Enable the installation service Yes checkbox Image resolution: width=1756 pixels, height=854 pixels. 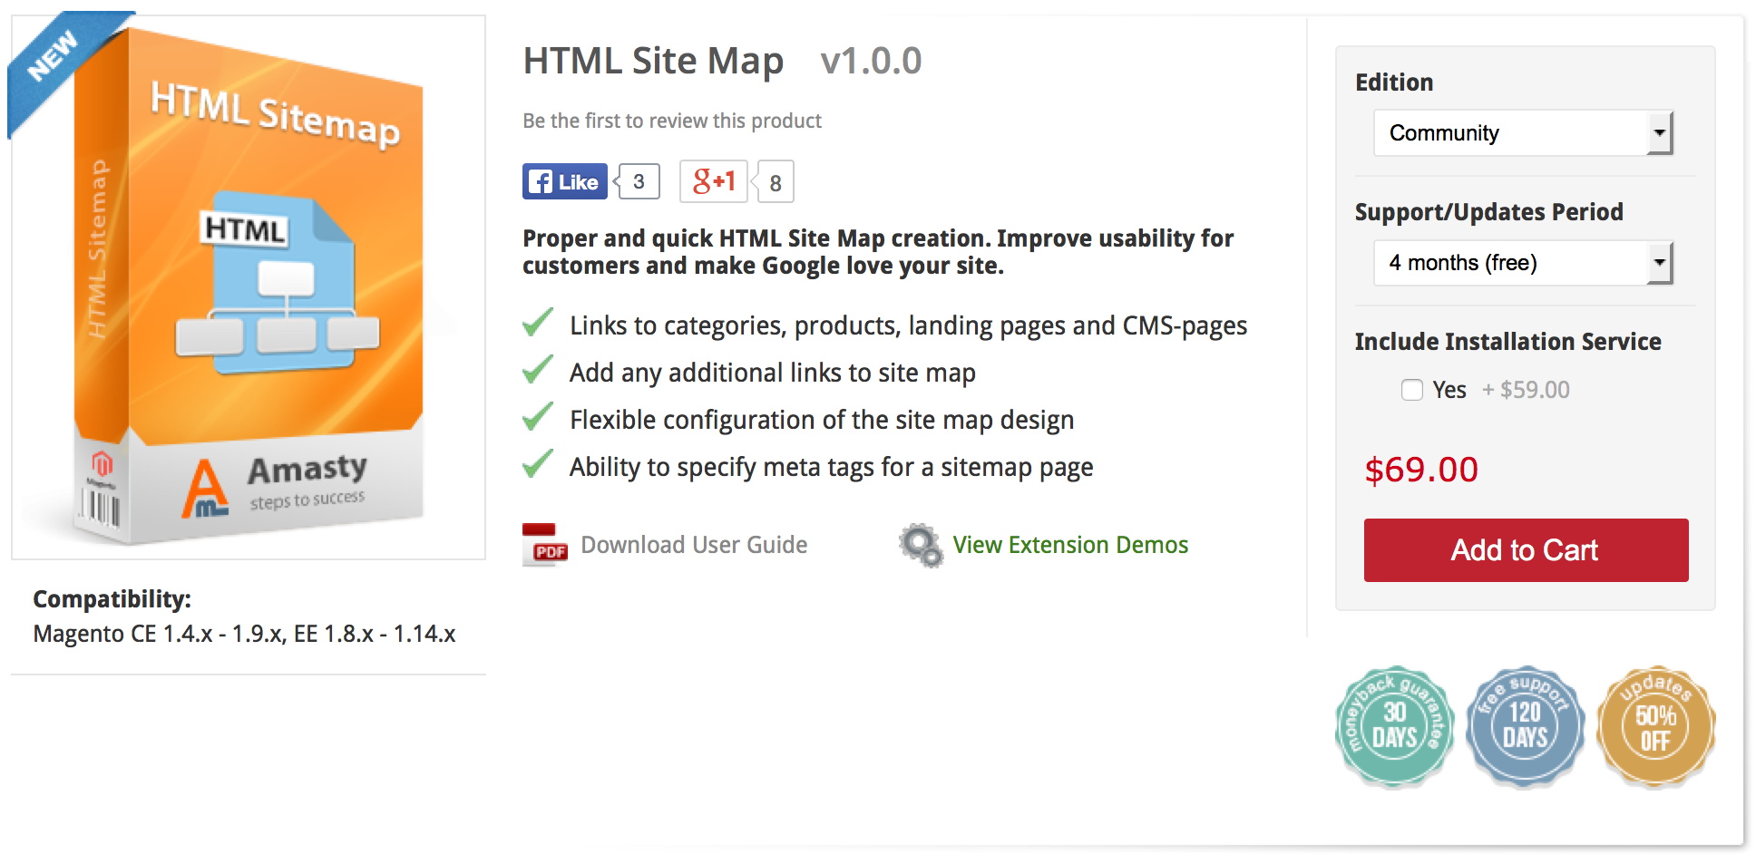(x=1411, y=390)
